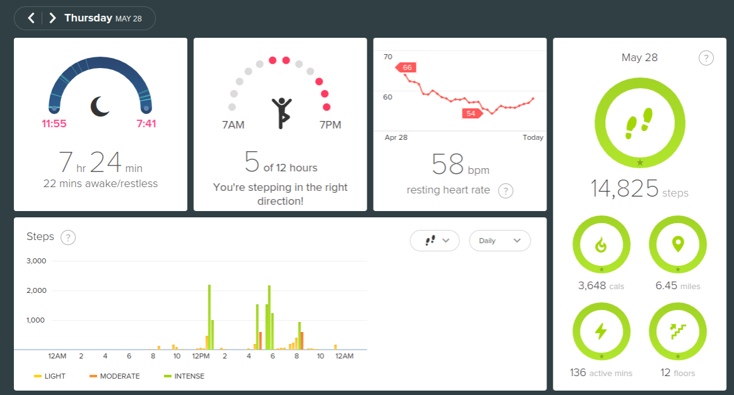734x395 pixels.
Task: Click the active minutes lightning ring
Action: pyautogui.click(x=601, y=331)
